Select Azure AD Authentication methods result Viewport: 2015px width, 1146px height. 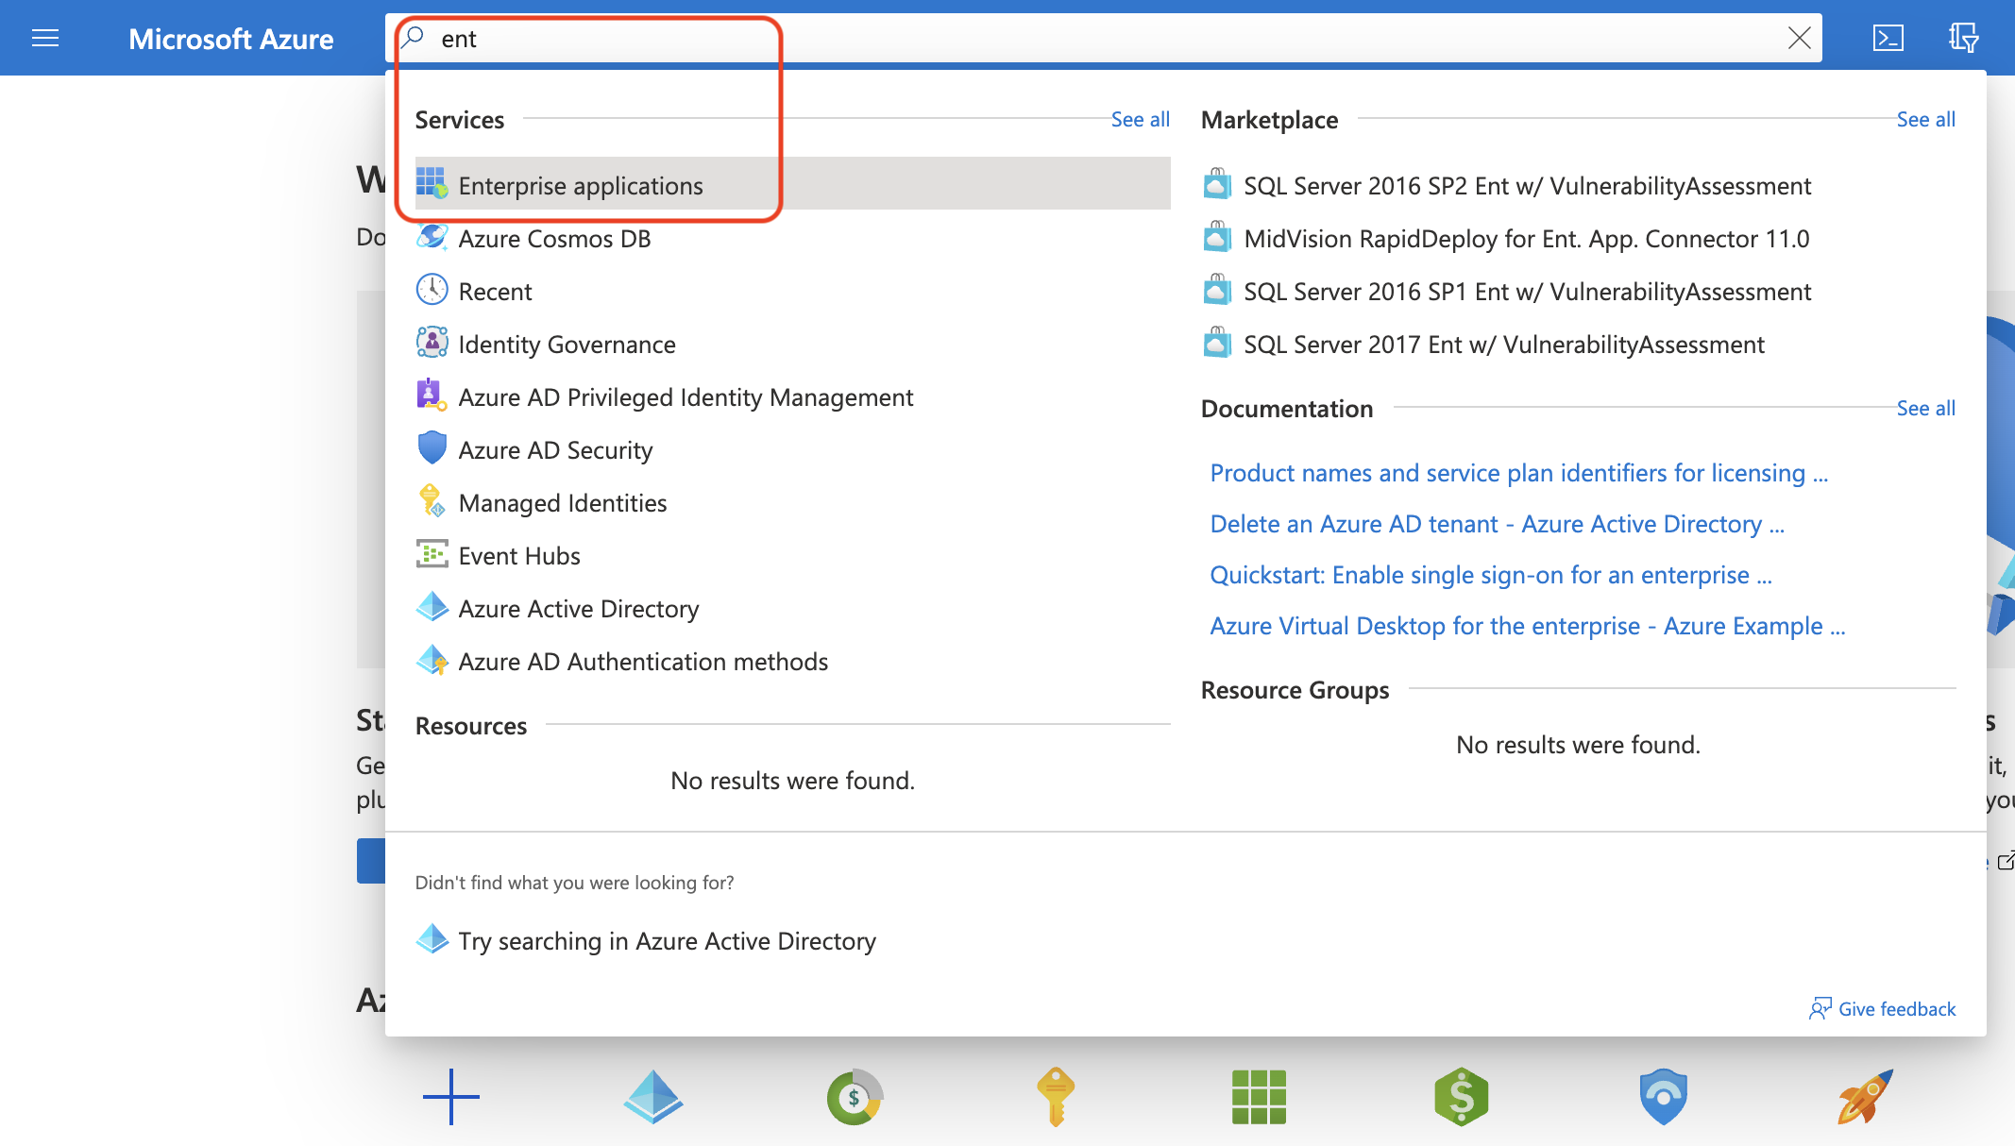coord(792,661)
